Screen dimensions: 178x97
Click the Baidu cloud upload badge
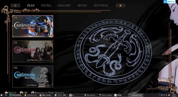169,2
